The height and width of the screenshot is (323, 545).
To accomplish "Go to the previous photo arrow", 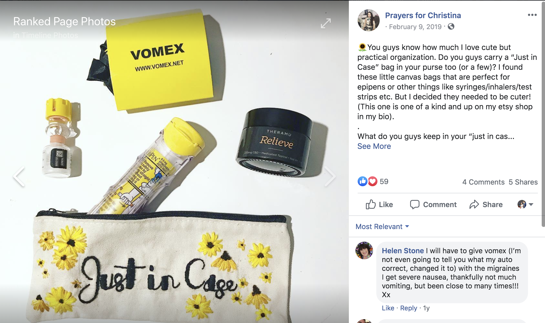I will (19, 177).
